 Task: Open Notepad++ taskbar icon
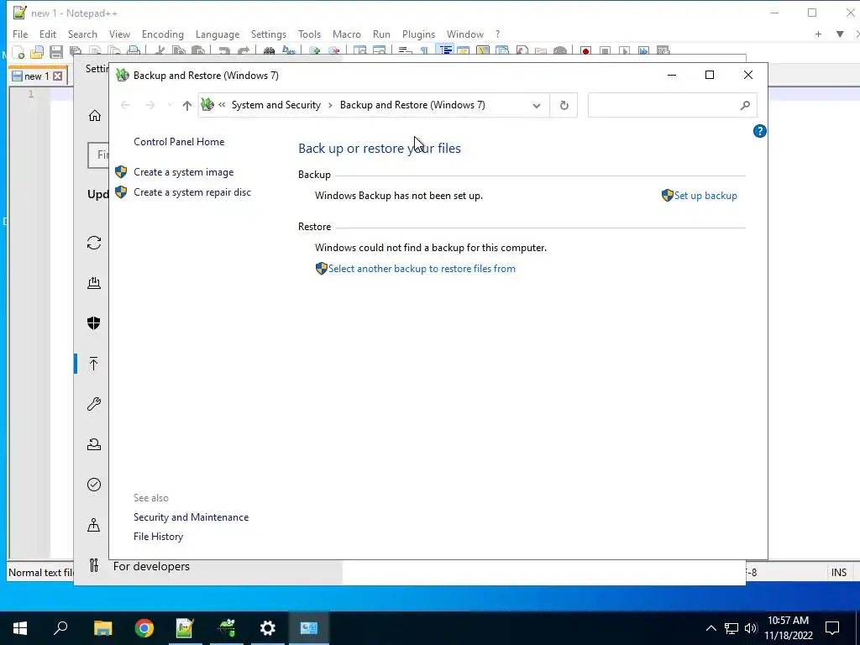click(185, 628)
